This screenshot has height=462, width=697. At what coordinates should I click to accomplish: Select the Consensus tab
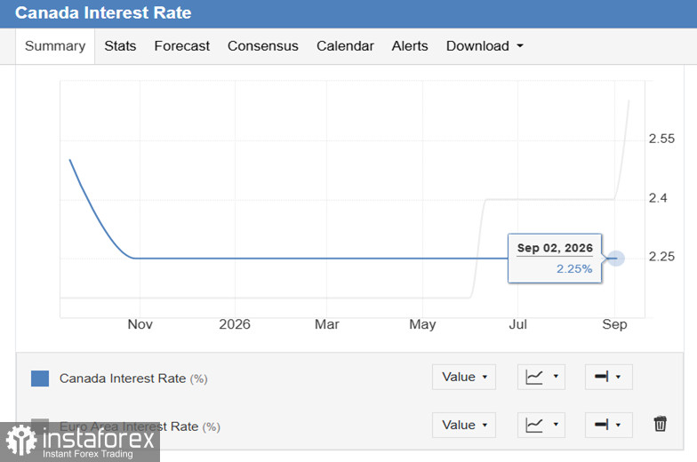click(263, 46)
